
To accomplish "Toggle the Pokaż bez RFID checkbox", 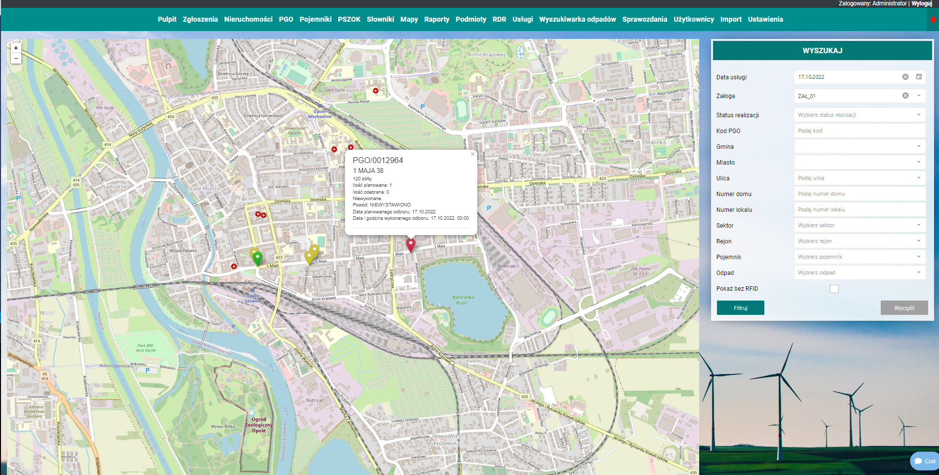I will [x=834, y=289].
